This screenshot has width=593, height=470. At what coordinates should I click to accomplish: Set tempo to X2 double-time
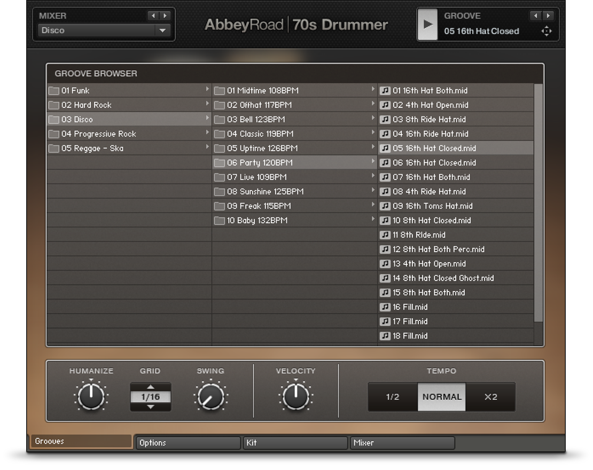(490, 397)
